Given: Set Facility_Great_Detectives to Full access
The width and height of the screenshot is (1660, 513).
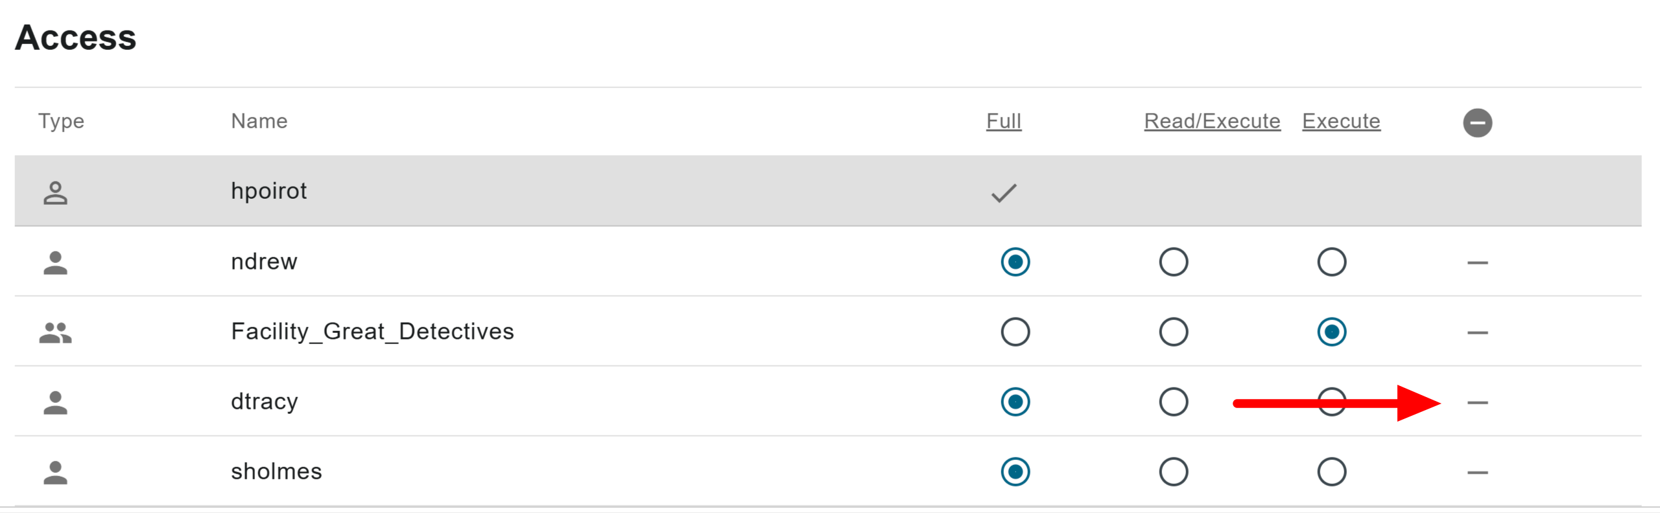Looking at the screenshot, I should pos(1015,332).
